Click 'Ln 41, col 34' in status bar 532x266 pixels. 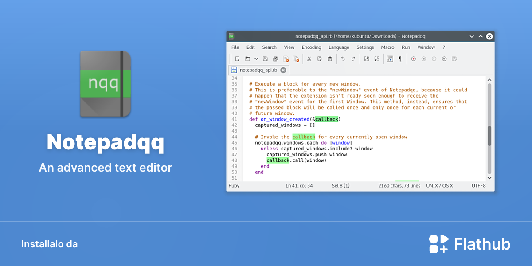299,186
